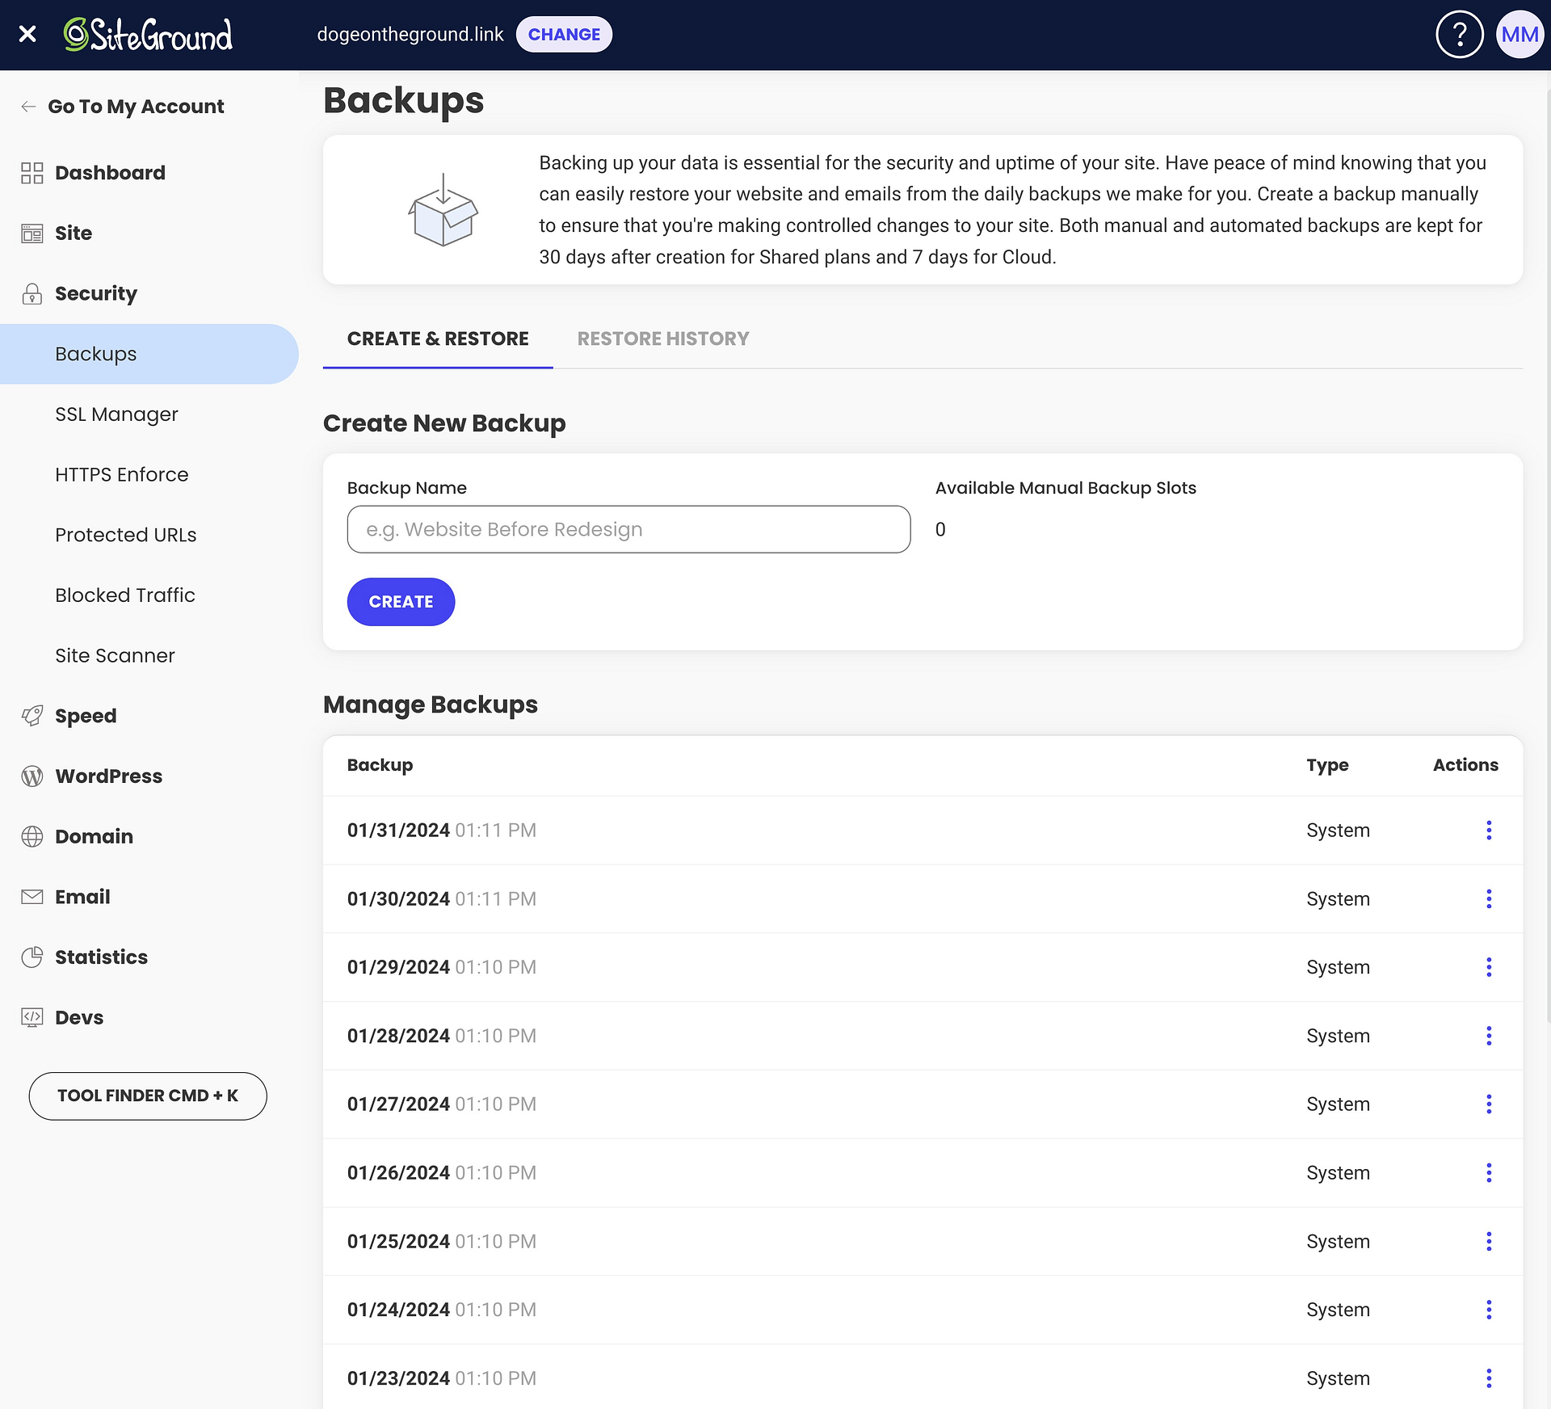1551x1409 pixels.
Task: Open the TOOL FINDER CMD+K toggle
Action: [x=146, y=1094]
